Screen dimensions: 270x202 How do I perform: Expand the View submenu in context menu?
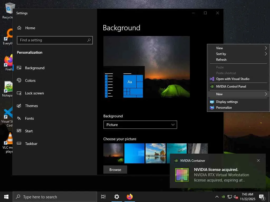point(238,48)
